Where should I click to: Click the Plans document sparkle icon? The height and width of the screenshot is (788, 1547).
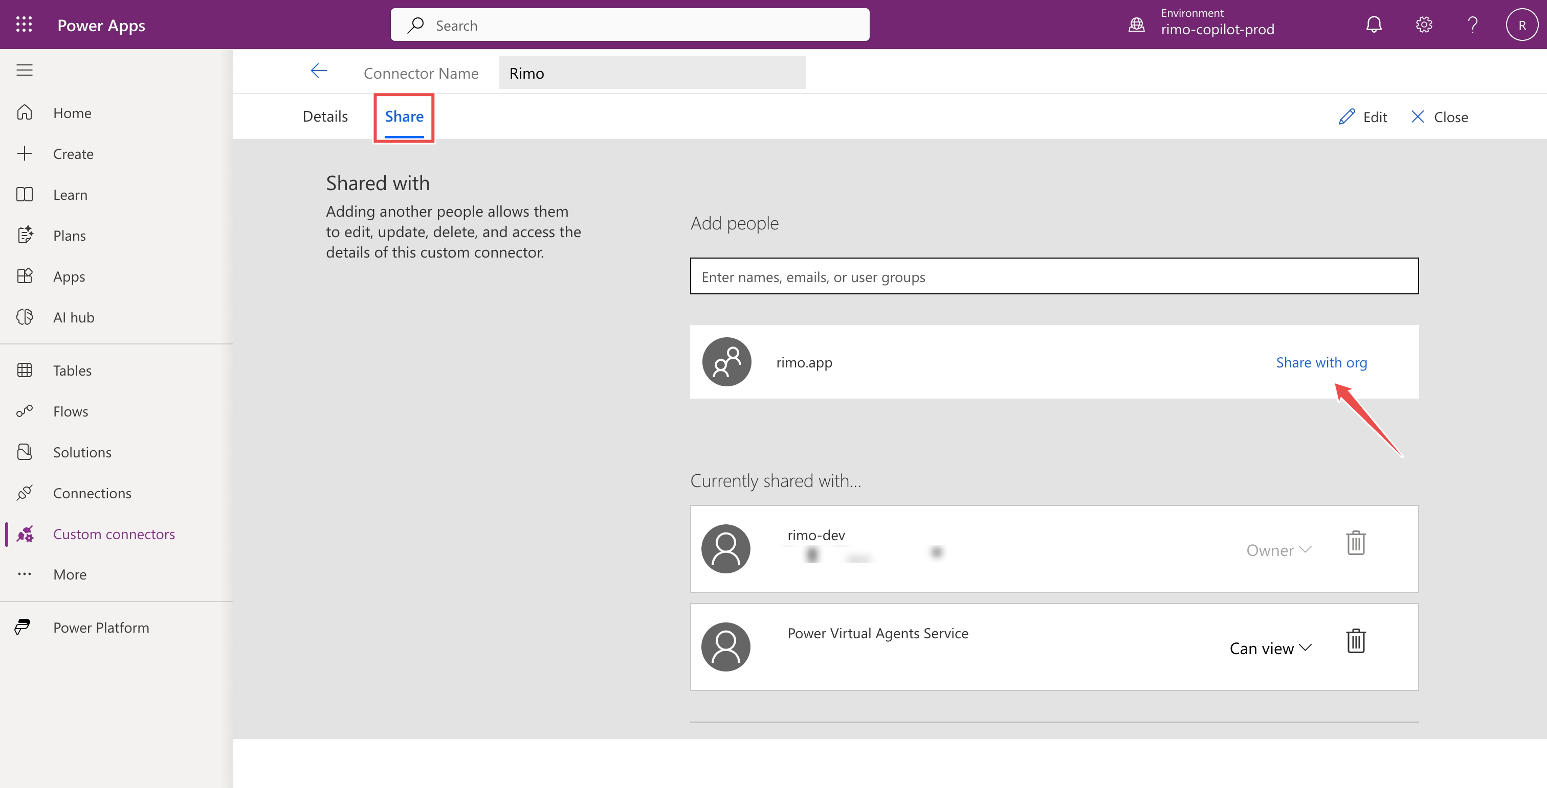click(x=25, y=235)
